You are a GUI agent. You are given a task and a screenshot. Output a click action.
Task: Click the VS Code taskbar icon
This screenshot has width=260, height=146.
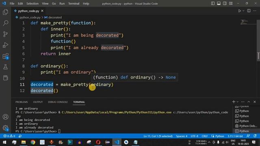coord(117,142)
